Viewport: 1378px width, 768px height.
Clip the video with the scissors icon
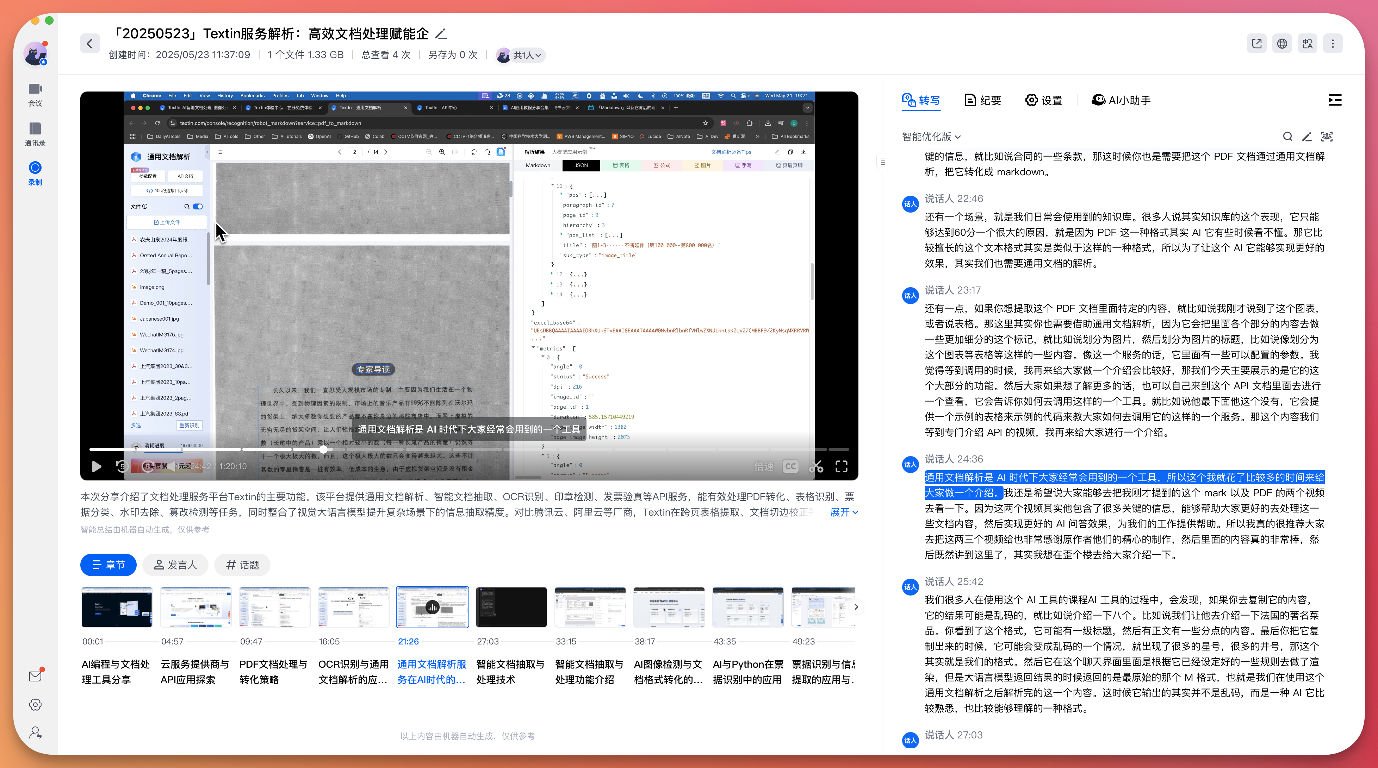tap(816, 467)
